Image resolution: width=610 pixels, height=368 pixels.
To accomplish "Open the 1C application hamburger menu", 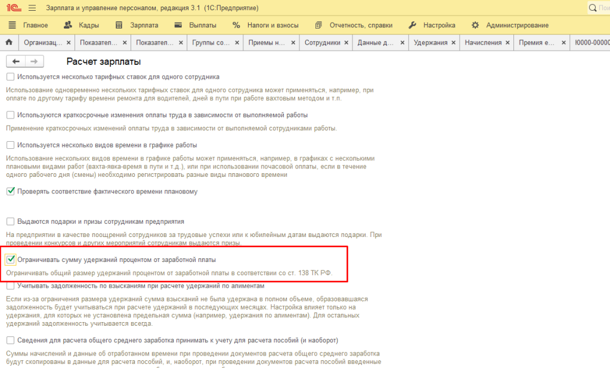I will tap(32, 8).
